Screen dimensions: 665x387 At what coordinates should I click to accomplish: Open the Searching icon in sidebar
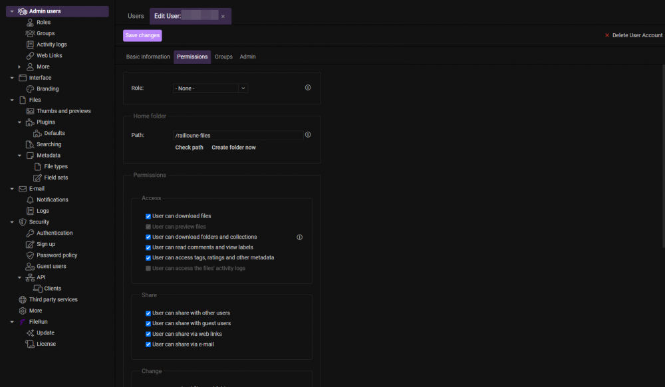tap(30, 144)
